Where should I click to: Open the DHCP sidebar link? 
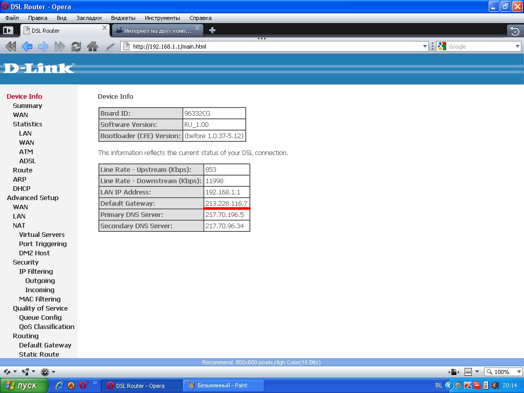21,188
